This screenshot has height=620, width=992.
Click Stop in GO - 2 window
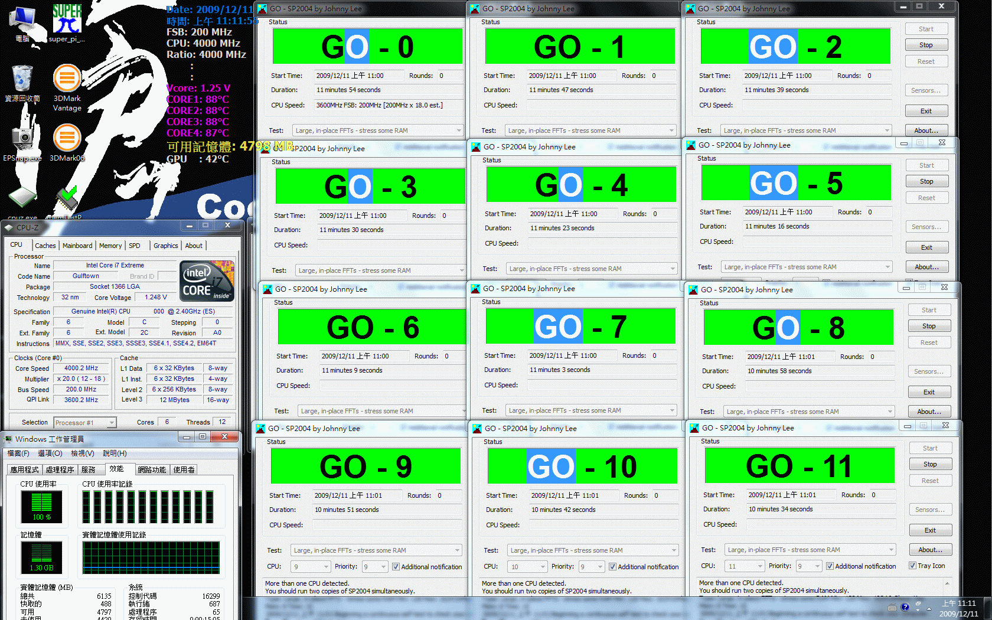point(926,45)
